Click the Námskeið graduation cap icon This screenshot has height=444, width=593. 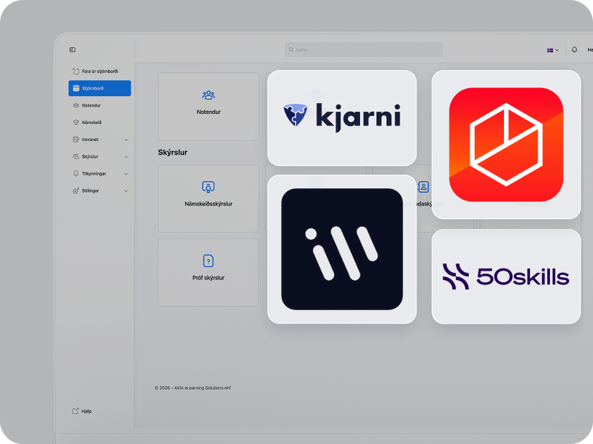76,122
